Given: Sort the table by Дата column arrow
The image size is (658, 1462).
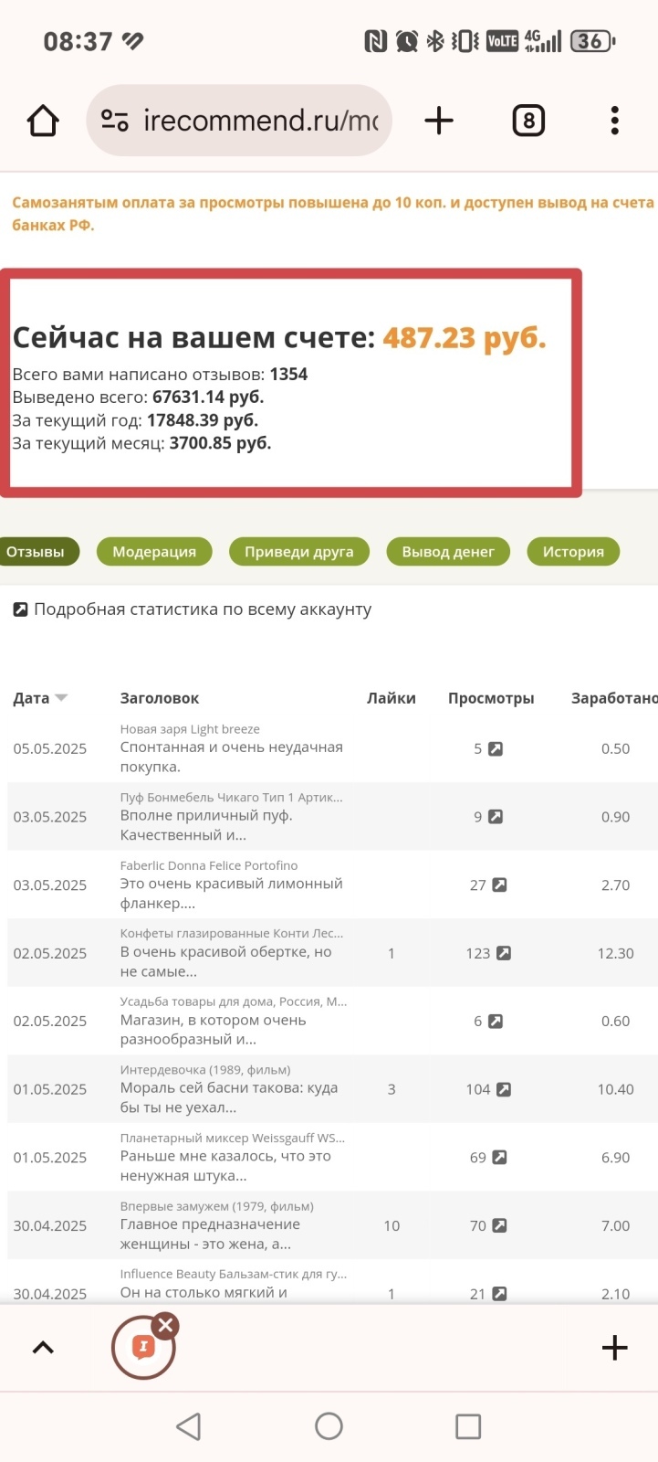Looking at the screenshot, I should coord(61,698).
